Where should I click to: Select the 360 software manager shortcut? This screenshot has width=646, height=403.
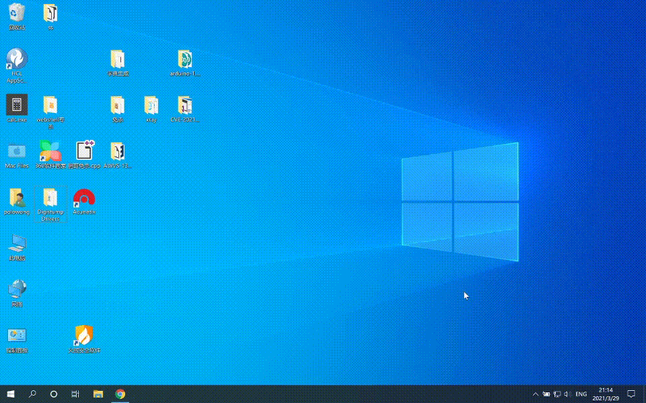point(50,155)
